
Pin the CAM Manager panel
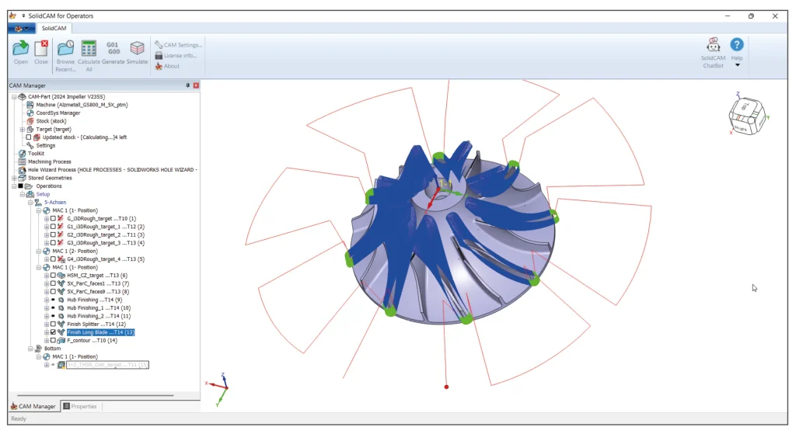[187, 85]
